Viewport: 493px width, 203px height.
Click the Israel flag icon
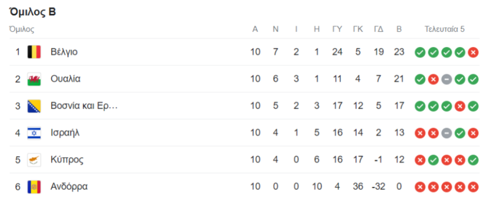34,133
